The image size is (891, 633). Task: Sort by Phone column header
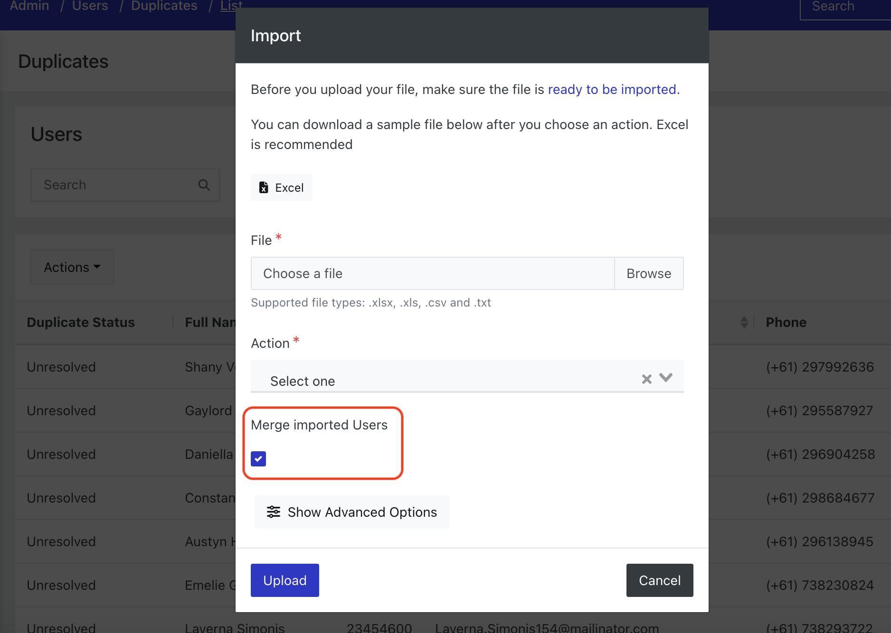tap(786, 322)
